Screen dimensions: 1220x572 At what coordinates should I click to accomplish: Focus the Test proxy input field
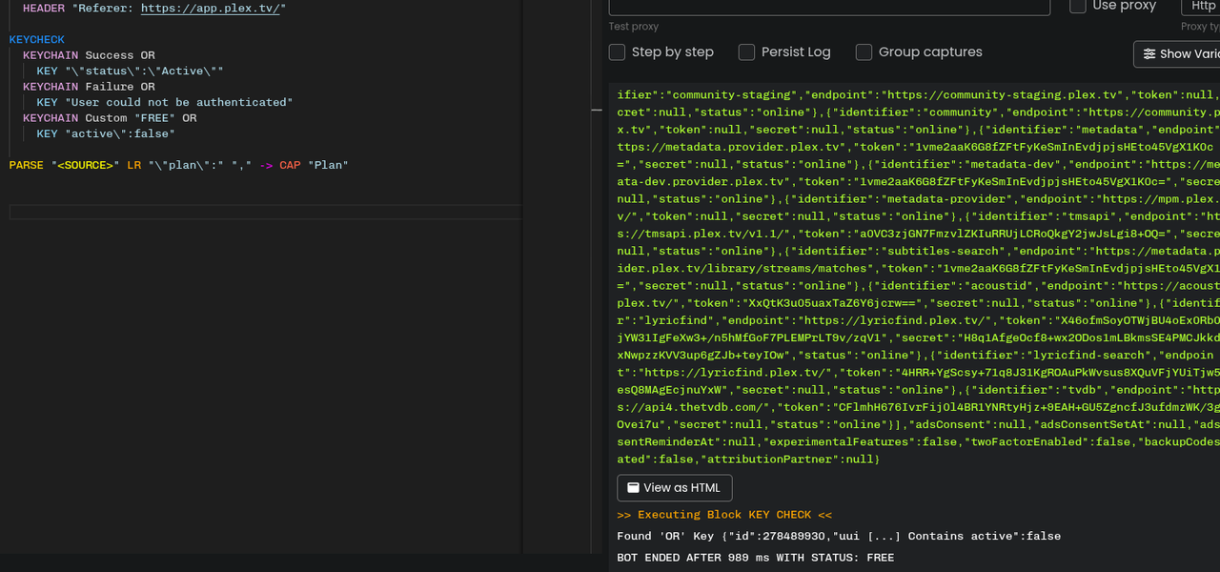tap(829, 7)
